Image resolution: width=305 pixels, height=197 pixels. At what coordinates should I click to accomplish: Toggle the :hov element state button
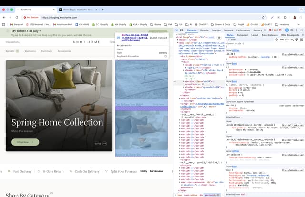pos(282,39)
